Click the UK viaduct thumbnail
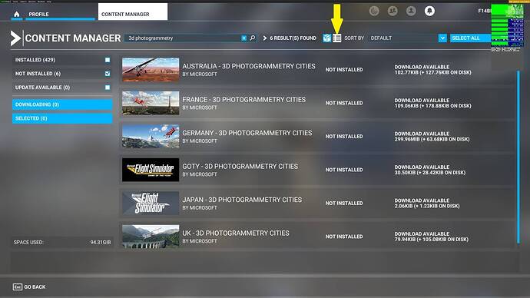This screenshot has width=530, height=298. 151,237
